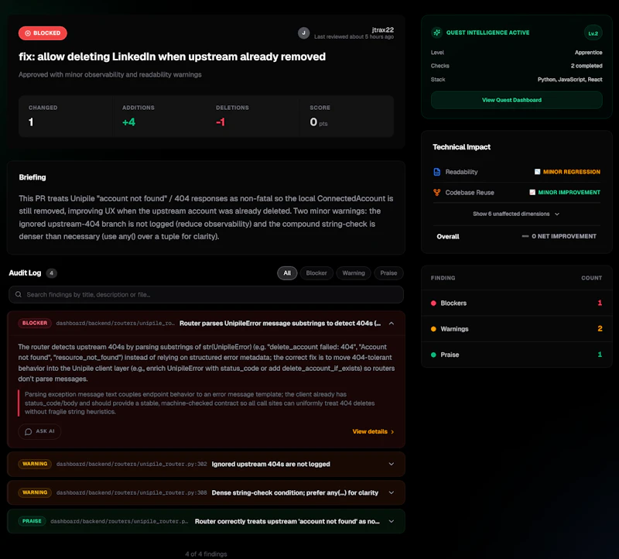Click the Audit Log count badge 4
The width and height of the screenshot is (619, 559).
[51, 273]
